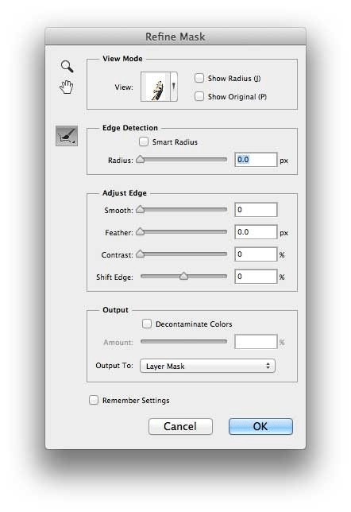Screen dimensions: 351x512
Task: Click the Cancel button
Action: (180, 426)
